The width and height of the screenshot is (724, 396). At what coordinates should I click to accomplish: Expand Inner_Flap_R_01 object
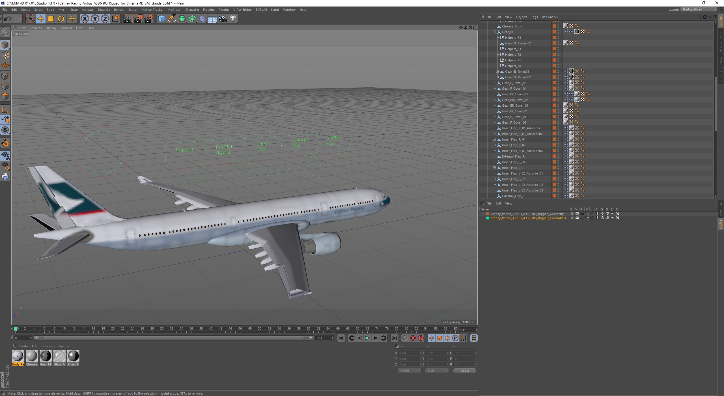coord(494,139)
